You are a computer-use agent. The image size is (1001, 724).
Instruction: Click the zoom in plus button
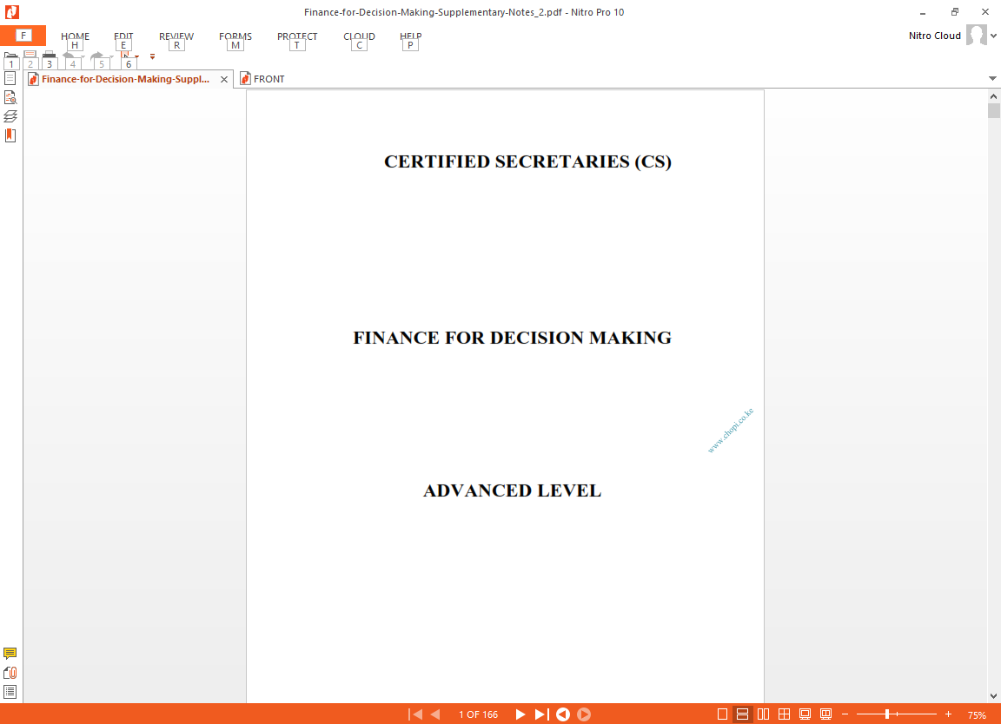948,714
